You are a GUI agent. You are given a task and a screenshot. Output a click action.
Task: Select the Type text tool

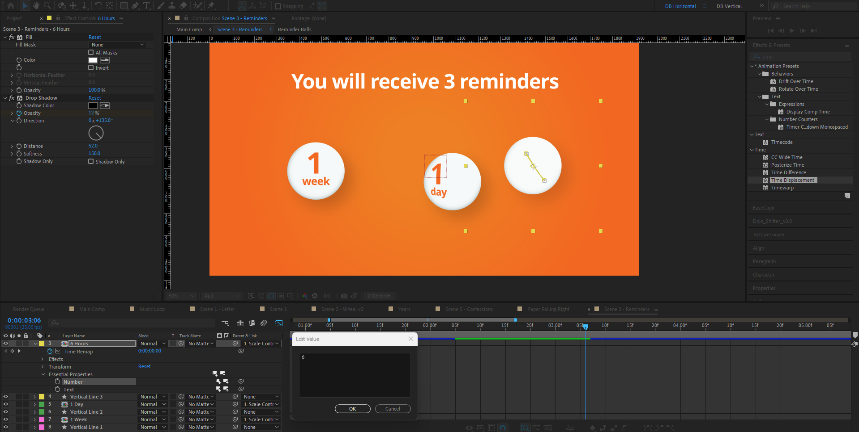pos(146,6)
